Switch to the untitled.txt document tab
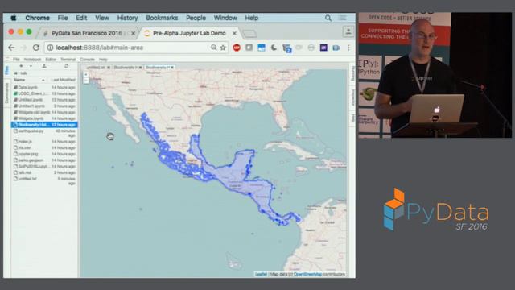The width and height of the screenshot is (515, 290). (96, 68)
